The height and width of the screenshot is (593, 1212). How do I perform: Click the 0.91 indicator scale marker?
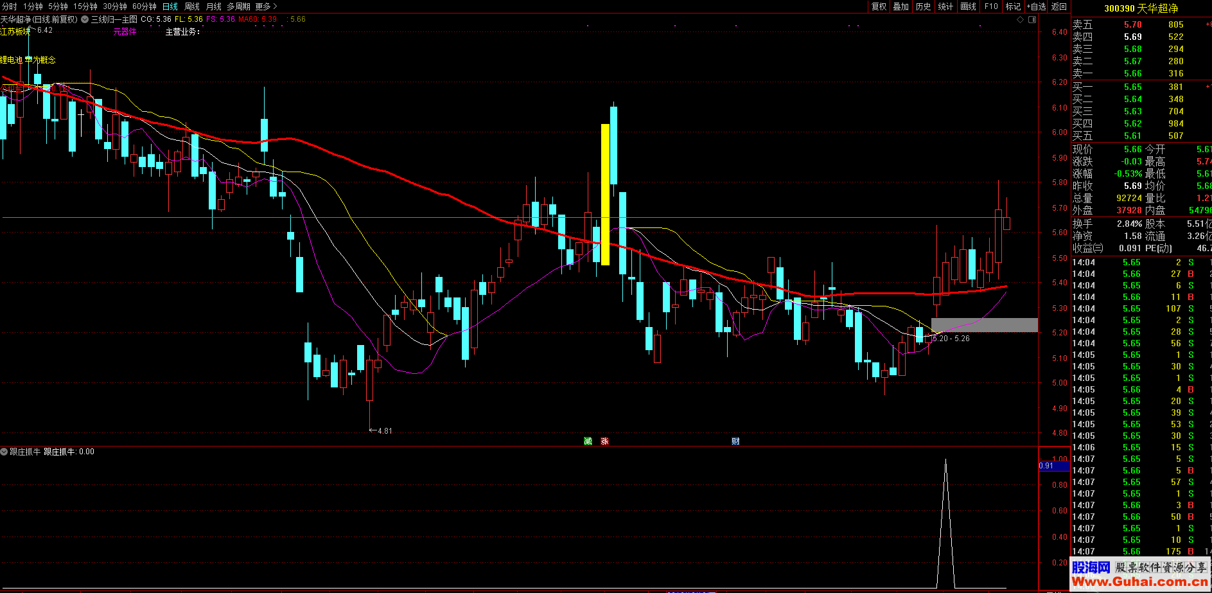pos(1054,466)
